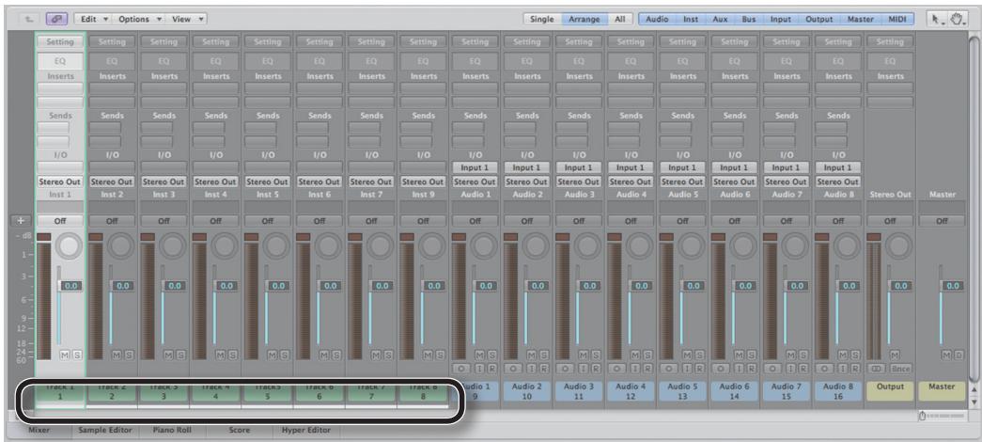Screen dimensions: 982x442
Task: Click the pan knob on Audio 1
Action: click(484, 246)
